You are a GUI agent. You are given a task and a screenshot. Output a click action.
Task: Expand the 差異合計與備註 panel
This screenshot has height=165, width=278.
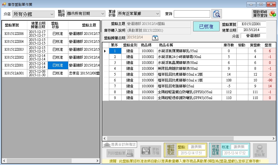(x=119, y=144)
